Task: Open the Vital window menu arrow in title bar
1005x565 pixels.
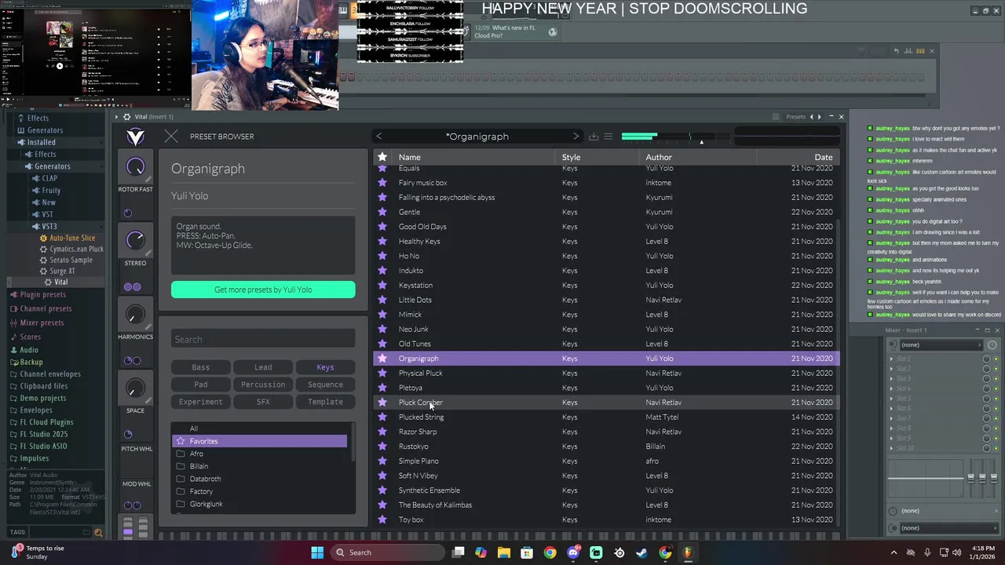Action: coord(117,117)
